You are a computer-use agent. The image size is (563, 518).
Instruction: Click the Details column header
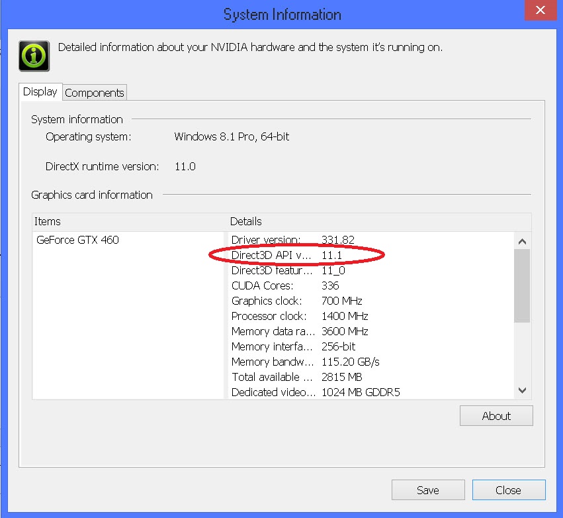point(379,221)
